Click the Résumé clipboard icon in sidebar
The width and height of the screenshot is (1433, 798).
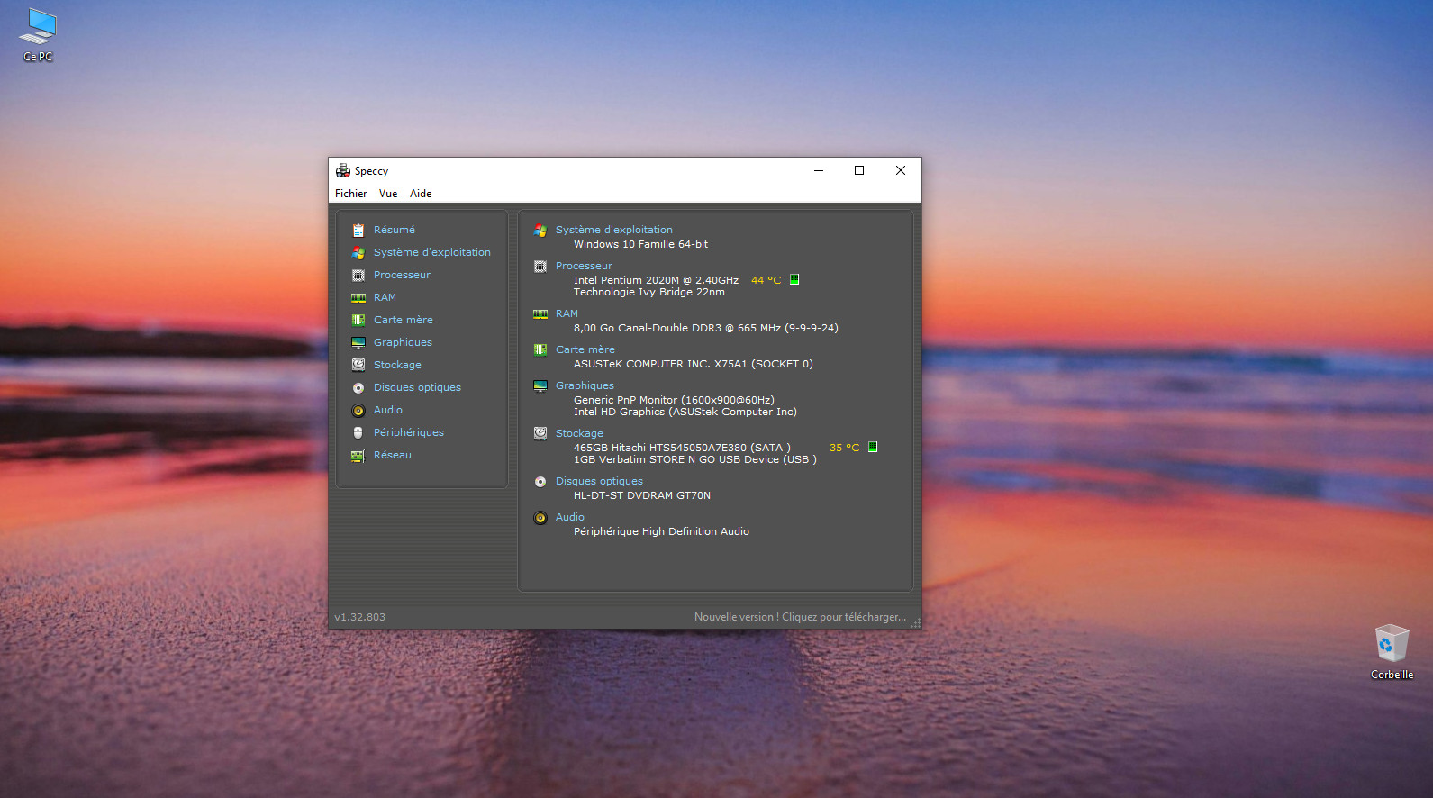pos(358,230)
